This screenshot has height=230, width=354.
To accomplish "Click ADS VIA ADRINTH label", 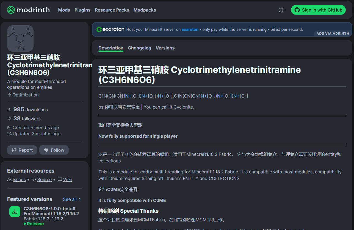I will point(333,33).
